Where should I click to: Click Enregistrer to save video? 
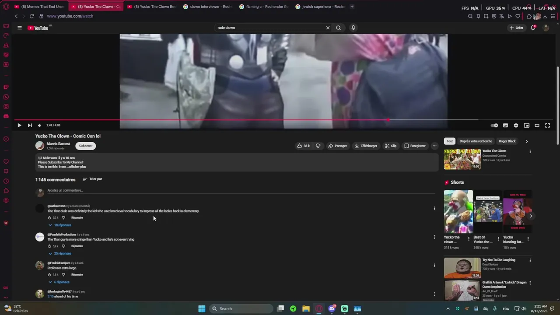415,146
